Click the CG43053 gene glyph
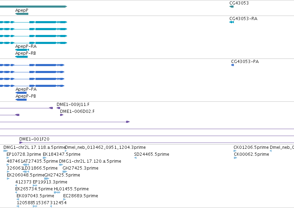 [x=231, y=7]
